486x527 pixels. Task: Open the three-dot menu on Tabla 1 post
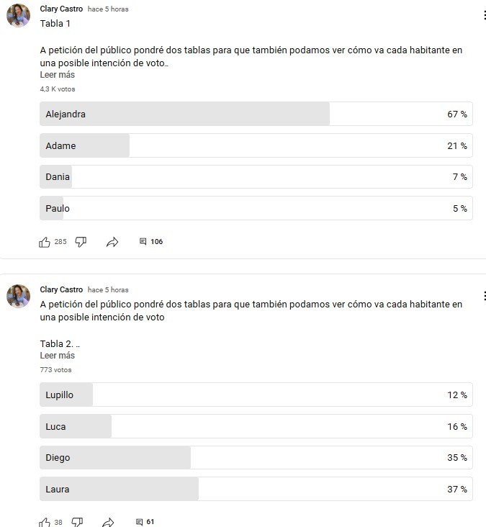484,16
